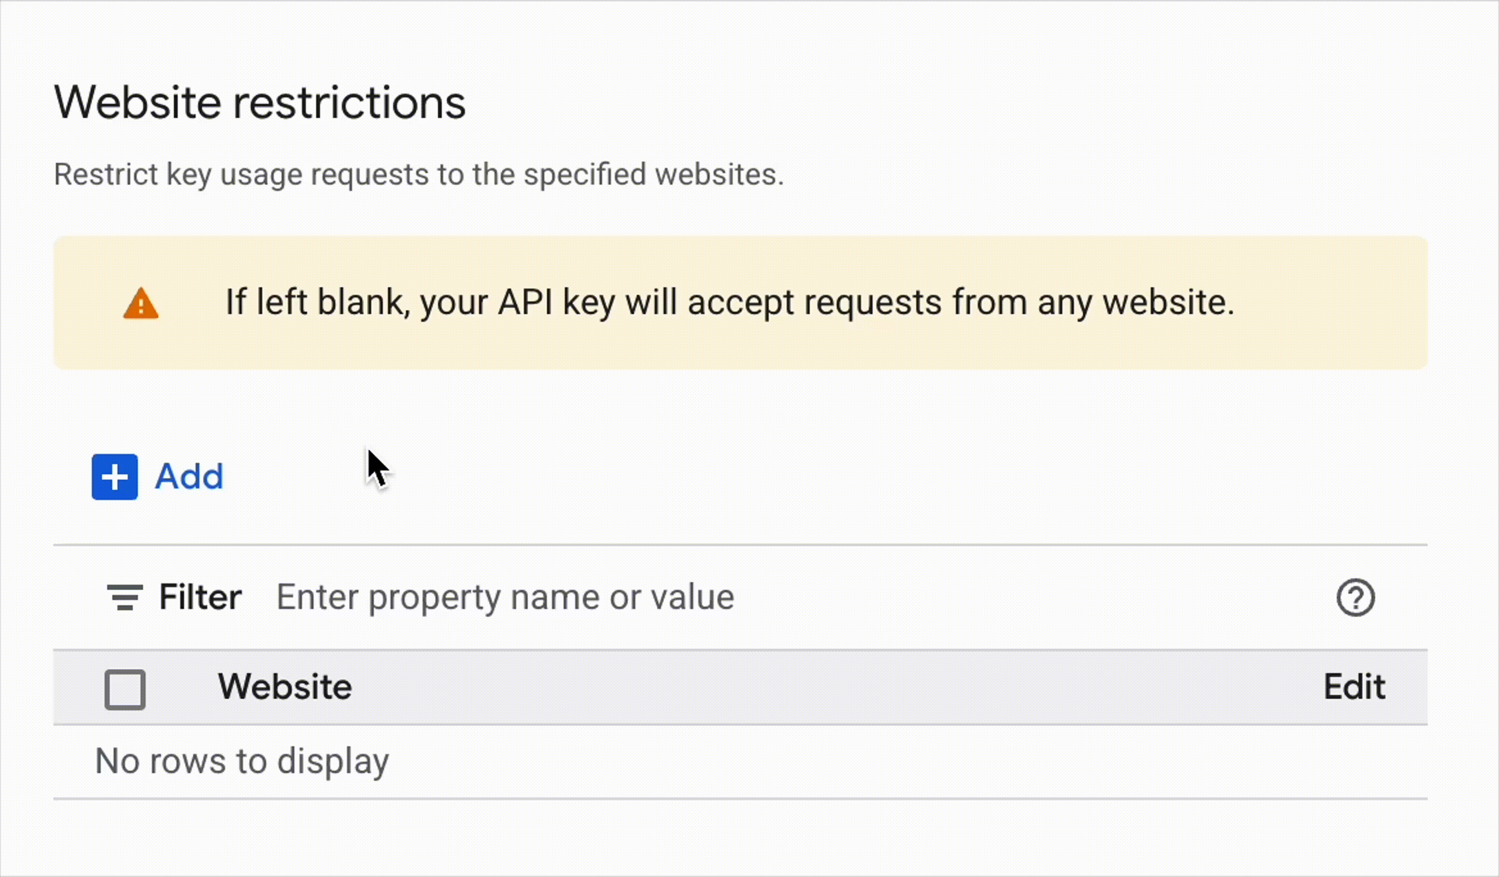Click the word "restrictions" in the heading
This screenshot has width=1499, height=877.
tap(349, 102)
